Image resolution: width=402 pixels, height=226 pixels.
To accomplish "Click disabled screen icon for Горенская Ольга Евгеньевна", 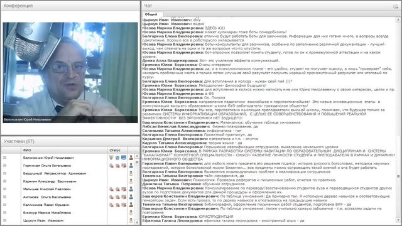I will click(x=124, y=166).
